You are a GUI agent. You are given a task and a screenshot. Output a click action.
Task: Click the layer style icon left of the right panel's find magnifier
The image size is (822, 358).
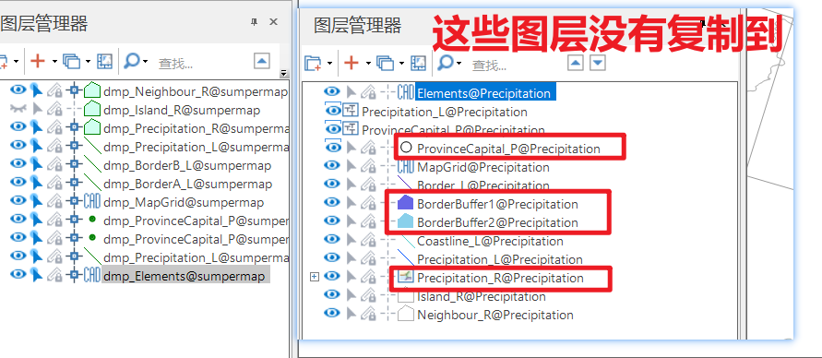418,64
